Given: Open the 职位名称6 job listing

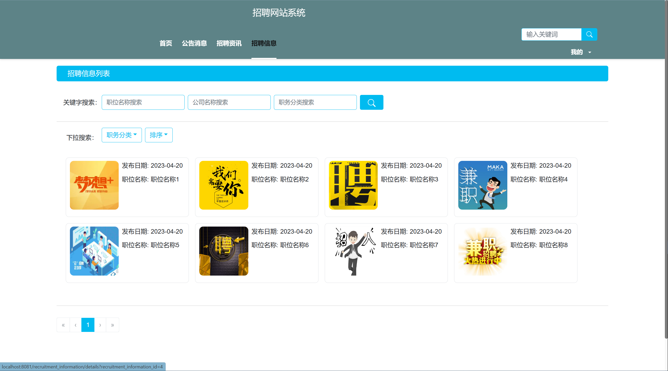Looking at the screenshot, I should point(280,245).
